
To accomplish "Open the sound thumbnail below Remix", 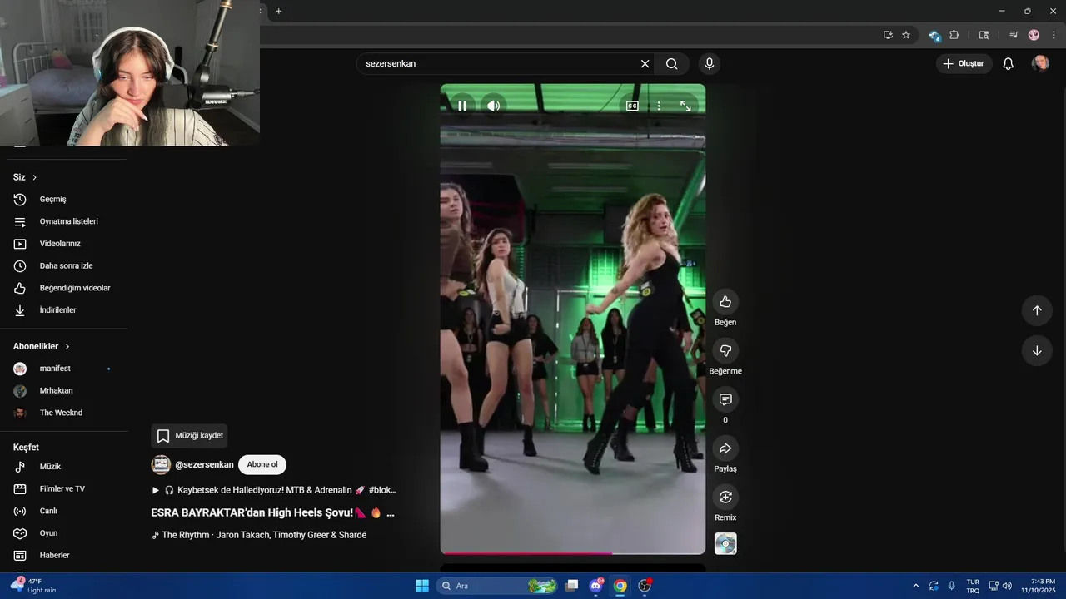I will 725,544.
